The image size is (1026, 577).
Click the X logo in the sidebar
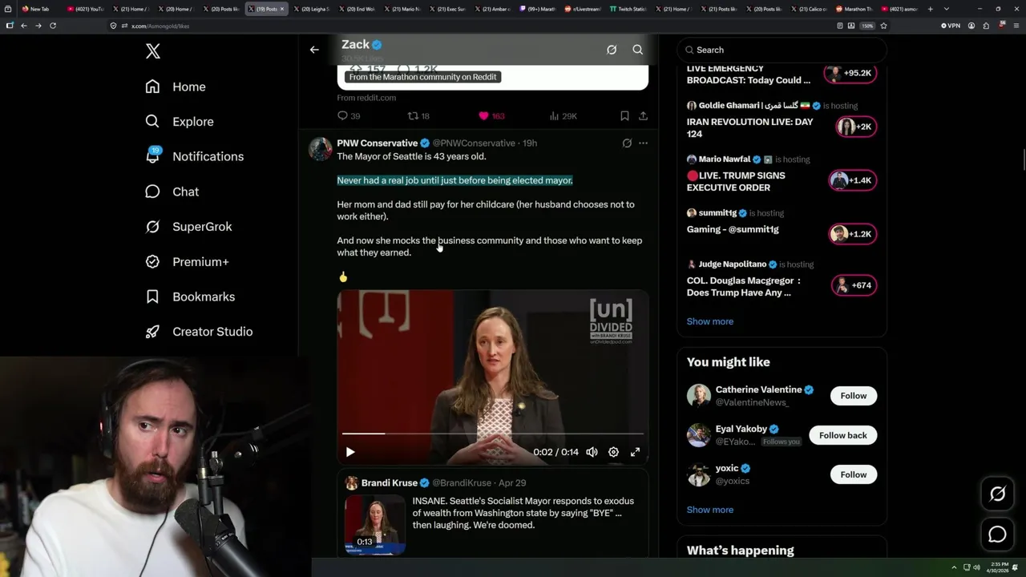pyautogui.click(x=153, y=52)
